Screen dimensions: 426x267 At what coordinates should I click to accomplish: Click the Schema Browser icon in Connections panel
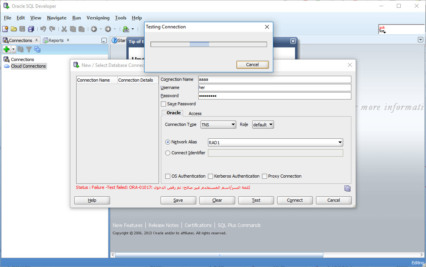point(37,49)
